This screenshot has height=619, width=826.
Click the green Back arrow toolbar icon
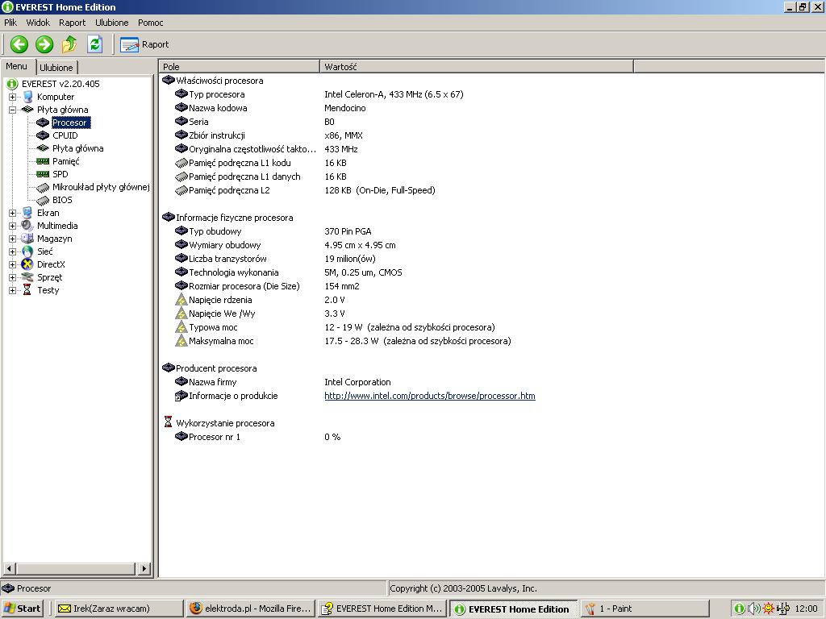(19, 44)
